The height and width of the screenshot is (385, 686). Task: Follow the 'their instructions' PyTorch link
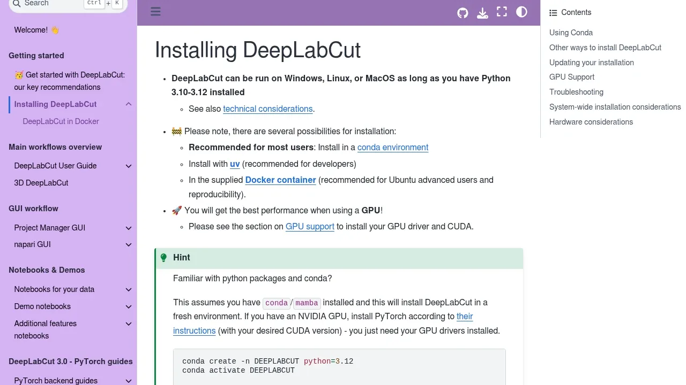[x=323, y=324]
